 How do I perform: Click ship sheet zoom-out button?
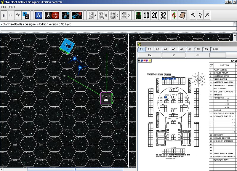[x=197, y=55]
